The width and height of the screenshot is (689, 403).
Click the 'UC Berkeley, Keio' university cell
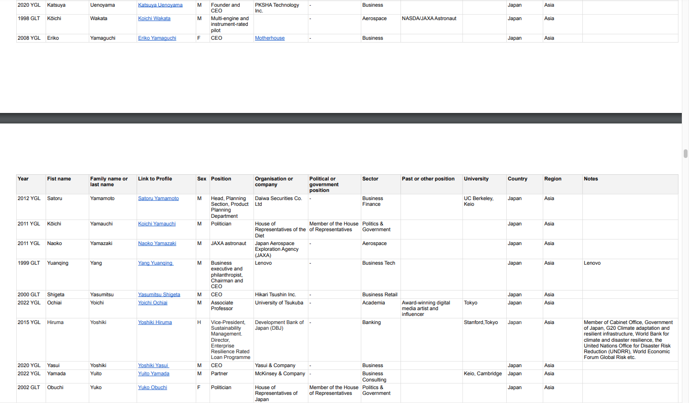[x=484, y=207]
